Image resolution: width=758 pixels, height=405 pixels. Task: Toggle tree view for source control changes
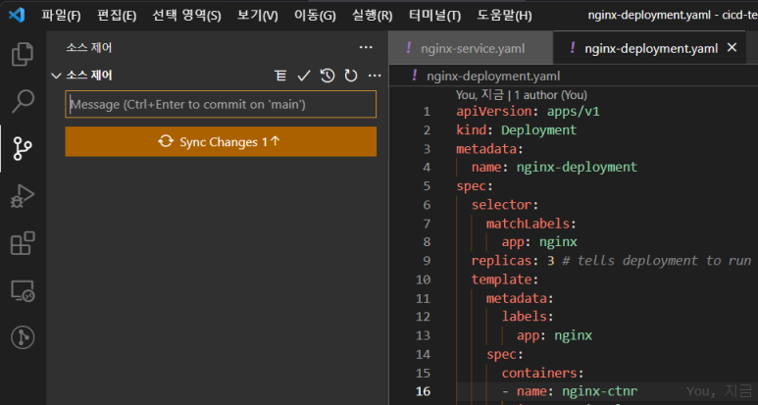(281, 76)
